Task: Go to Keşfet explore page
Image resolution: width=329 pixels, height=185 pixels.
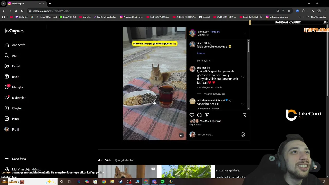Action: click(x=12, y=66)
